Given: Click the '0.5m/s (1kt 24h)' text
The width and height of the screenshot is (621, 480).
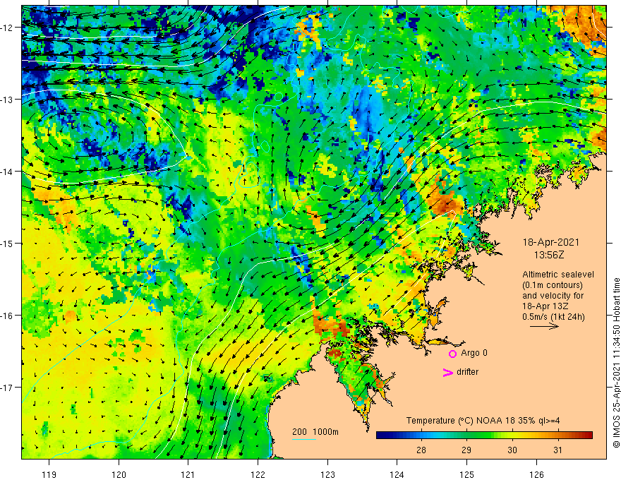Looking at the screenshot, I should click(553, 317).
